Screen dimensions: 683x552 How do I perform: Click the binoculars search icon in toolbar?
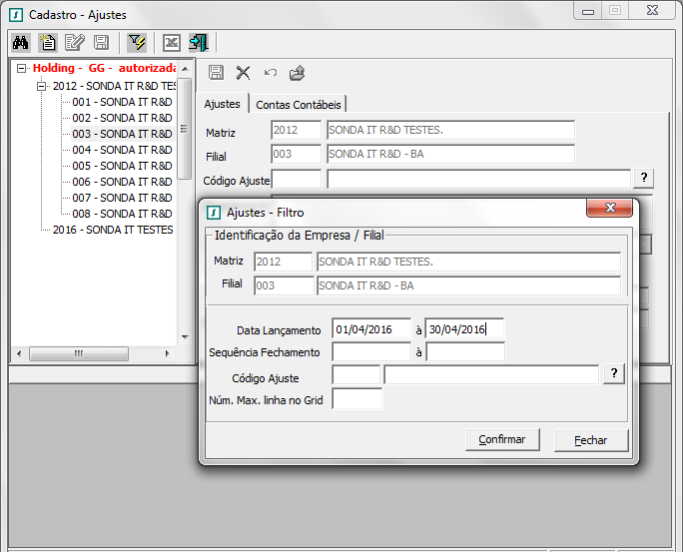point(20,43)
